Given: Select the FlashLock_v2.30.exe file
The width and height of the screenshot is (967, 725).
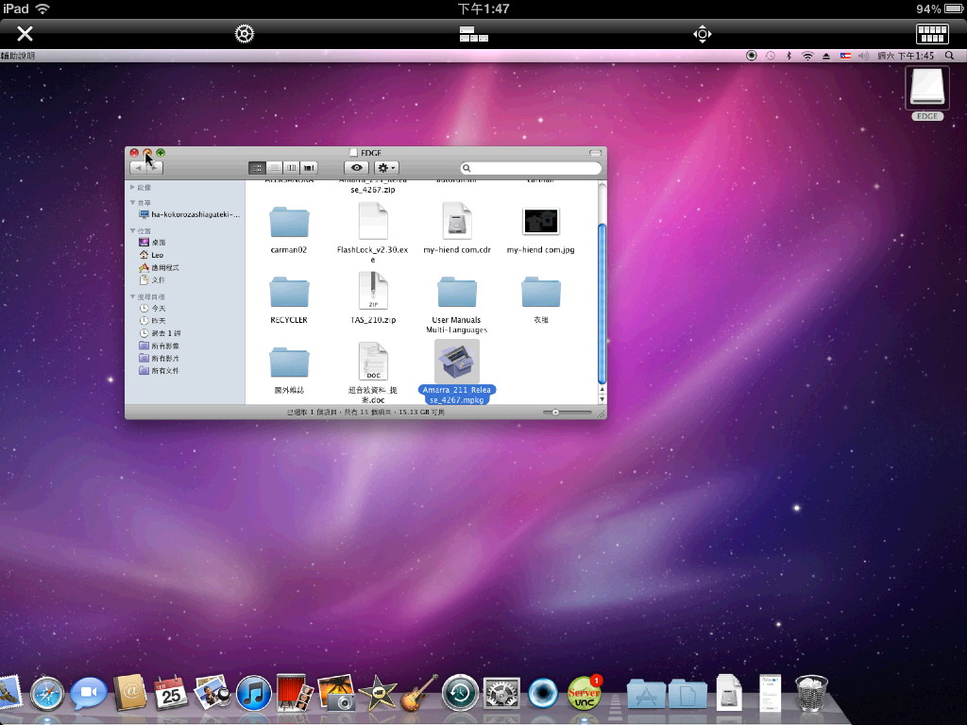Looking at the screenshot, I should coord(372,233).
